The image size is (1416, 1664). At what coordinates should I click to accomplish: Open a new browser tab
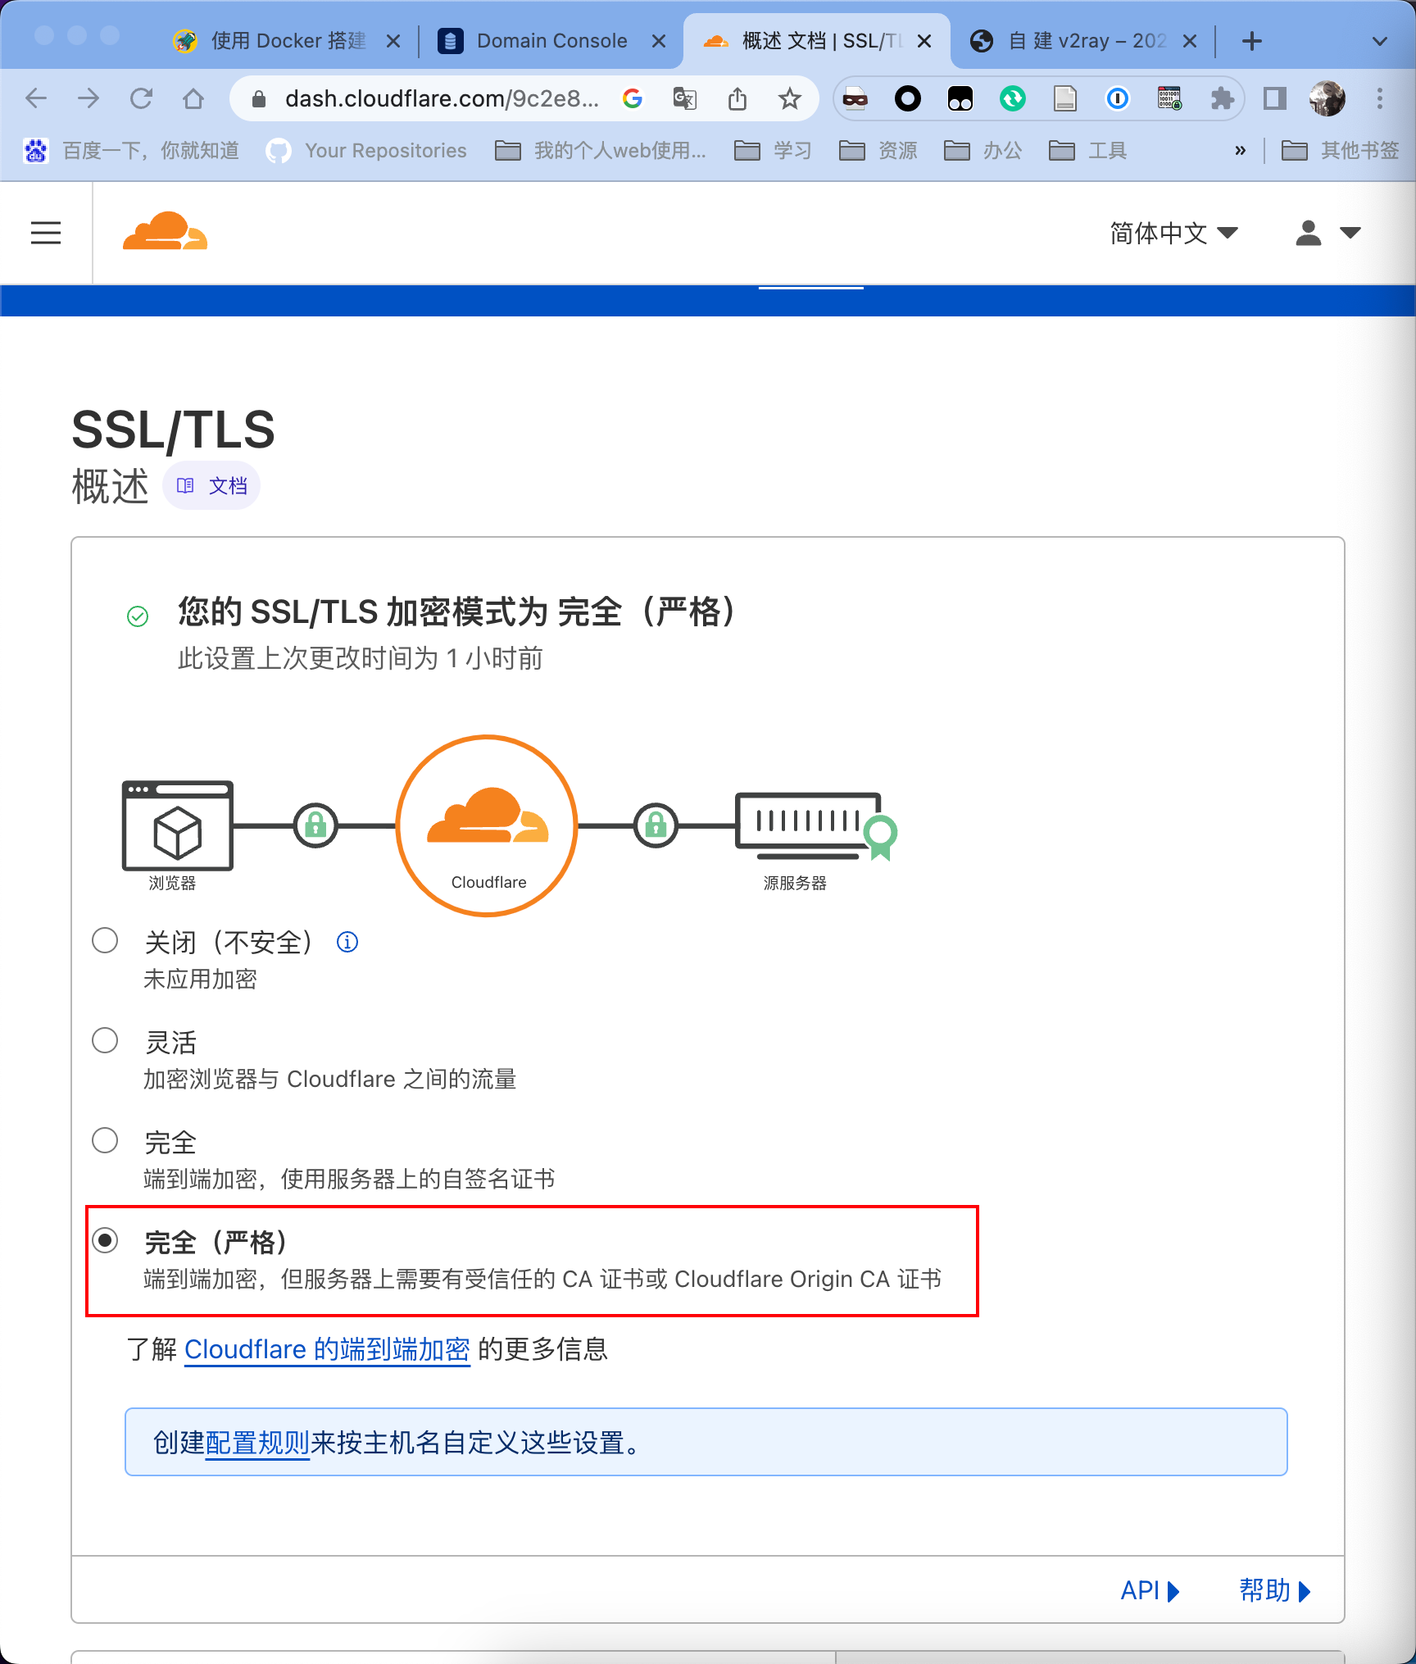point(1251,41)
